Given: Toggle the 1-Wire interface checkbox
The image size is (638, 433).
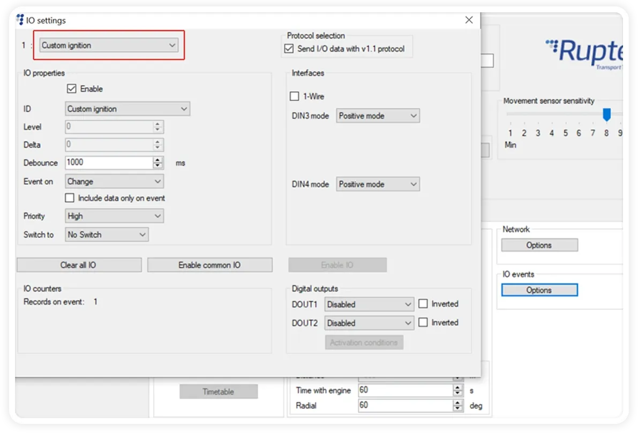Looking at the screenshot, I should coord(294,96).
